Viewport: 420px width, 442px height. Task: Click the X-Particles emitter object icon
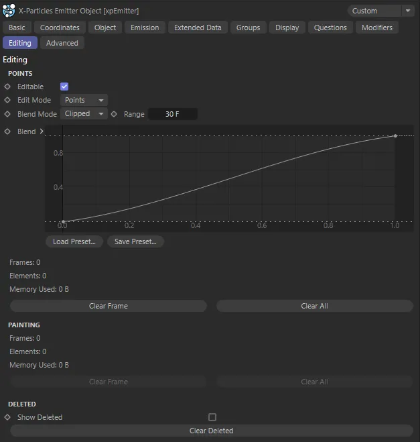pyautogui.click(x=9, y=11)
